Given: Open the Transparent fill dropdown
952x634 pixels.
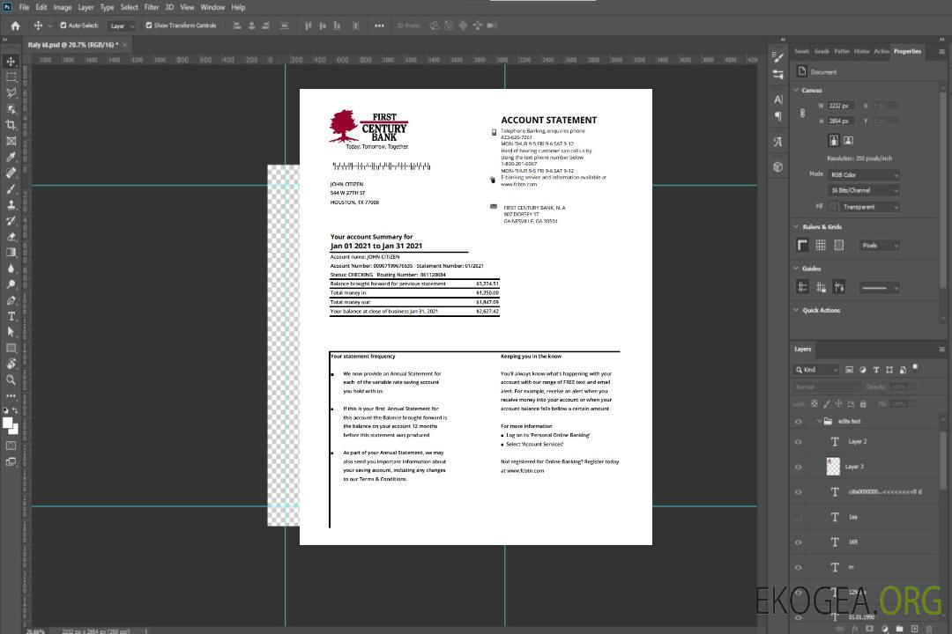Looking at the screenshot, I should click(869, 207).
